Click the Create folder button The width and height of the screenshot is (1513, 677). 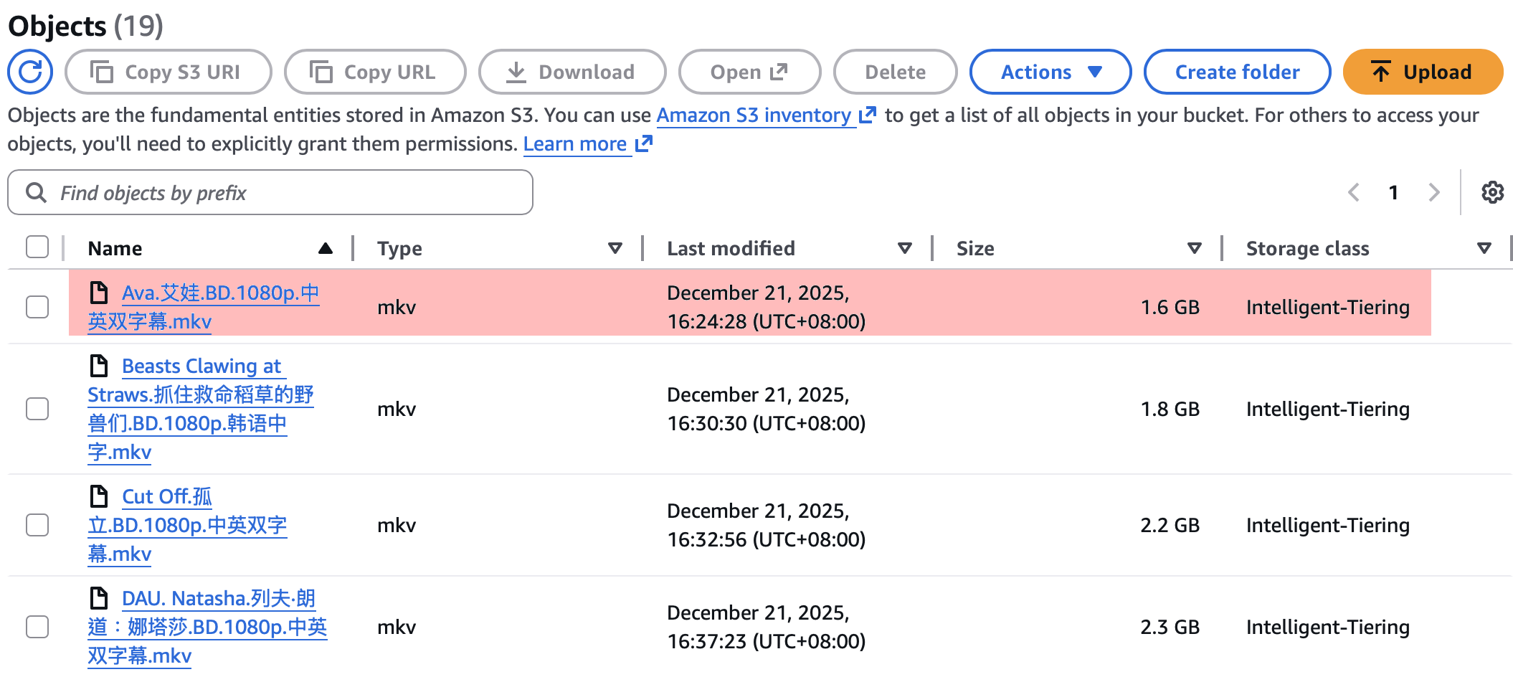coord(1236,72)
